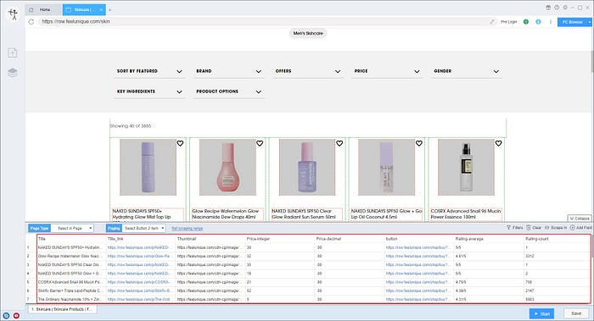Favorite the COSRX Snail Mucin product
Viewport: 594px width, 321px height.
point(499,143)
